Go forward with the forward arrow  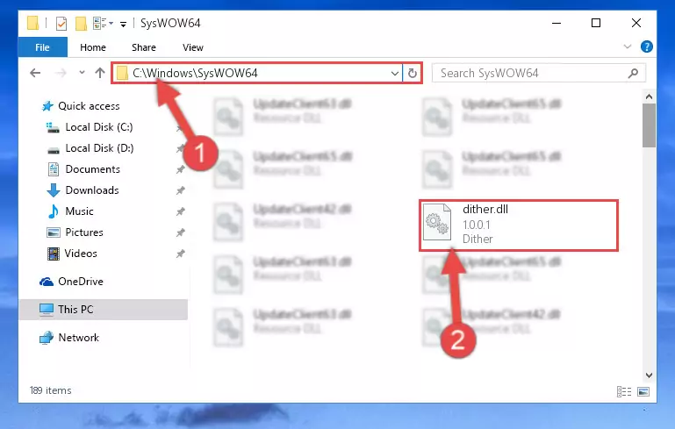pyautogui.click(x=61, y=73)
